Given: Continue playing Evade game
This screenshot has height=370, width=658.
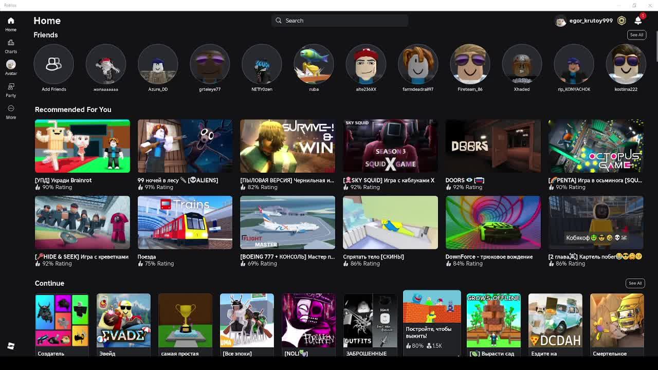Looking at the screenshot, I should [123, 321].
